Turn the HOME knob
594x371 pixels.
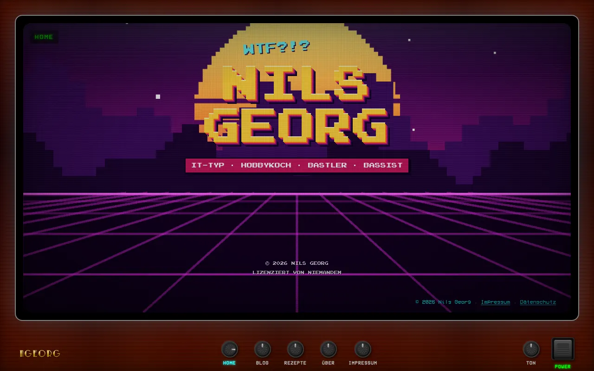[229, 349]
